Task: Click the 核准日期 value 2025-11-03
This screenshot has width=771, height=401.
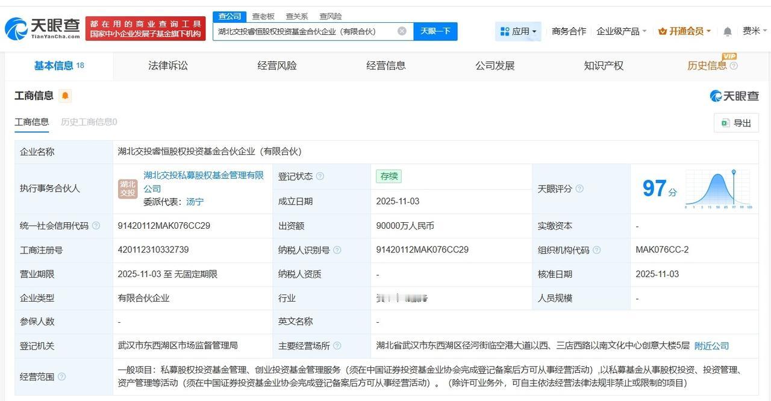Action: pos(657,274)
